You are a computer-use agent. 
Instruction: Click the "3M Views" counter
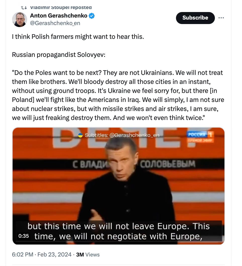pyautogui.click(x=88, y=254)
